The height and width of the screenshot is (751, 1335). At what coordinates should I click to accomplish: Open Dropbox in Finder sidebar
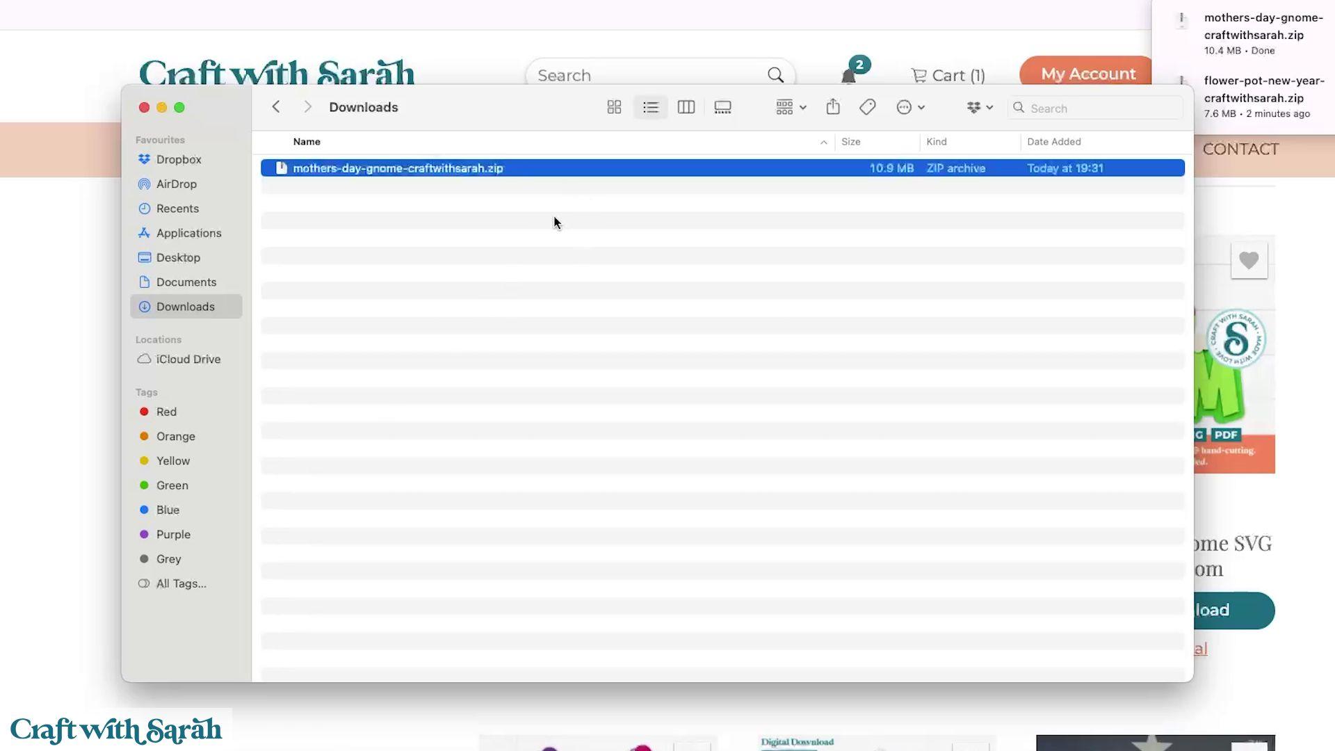186,159
